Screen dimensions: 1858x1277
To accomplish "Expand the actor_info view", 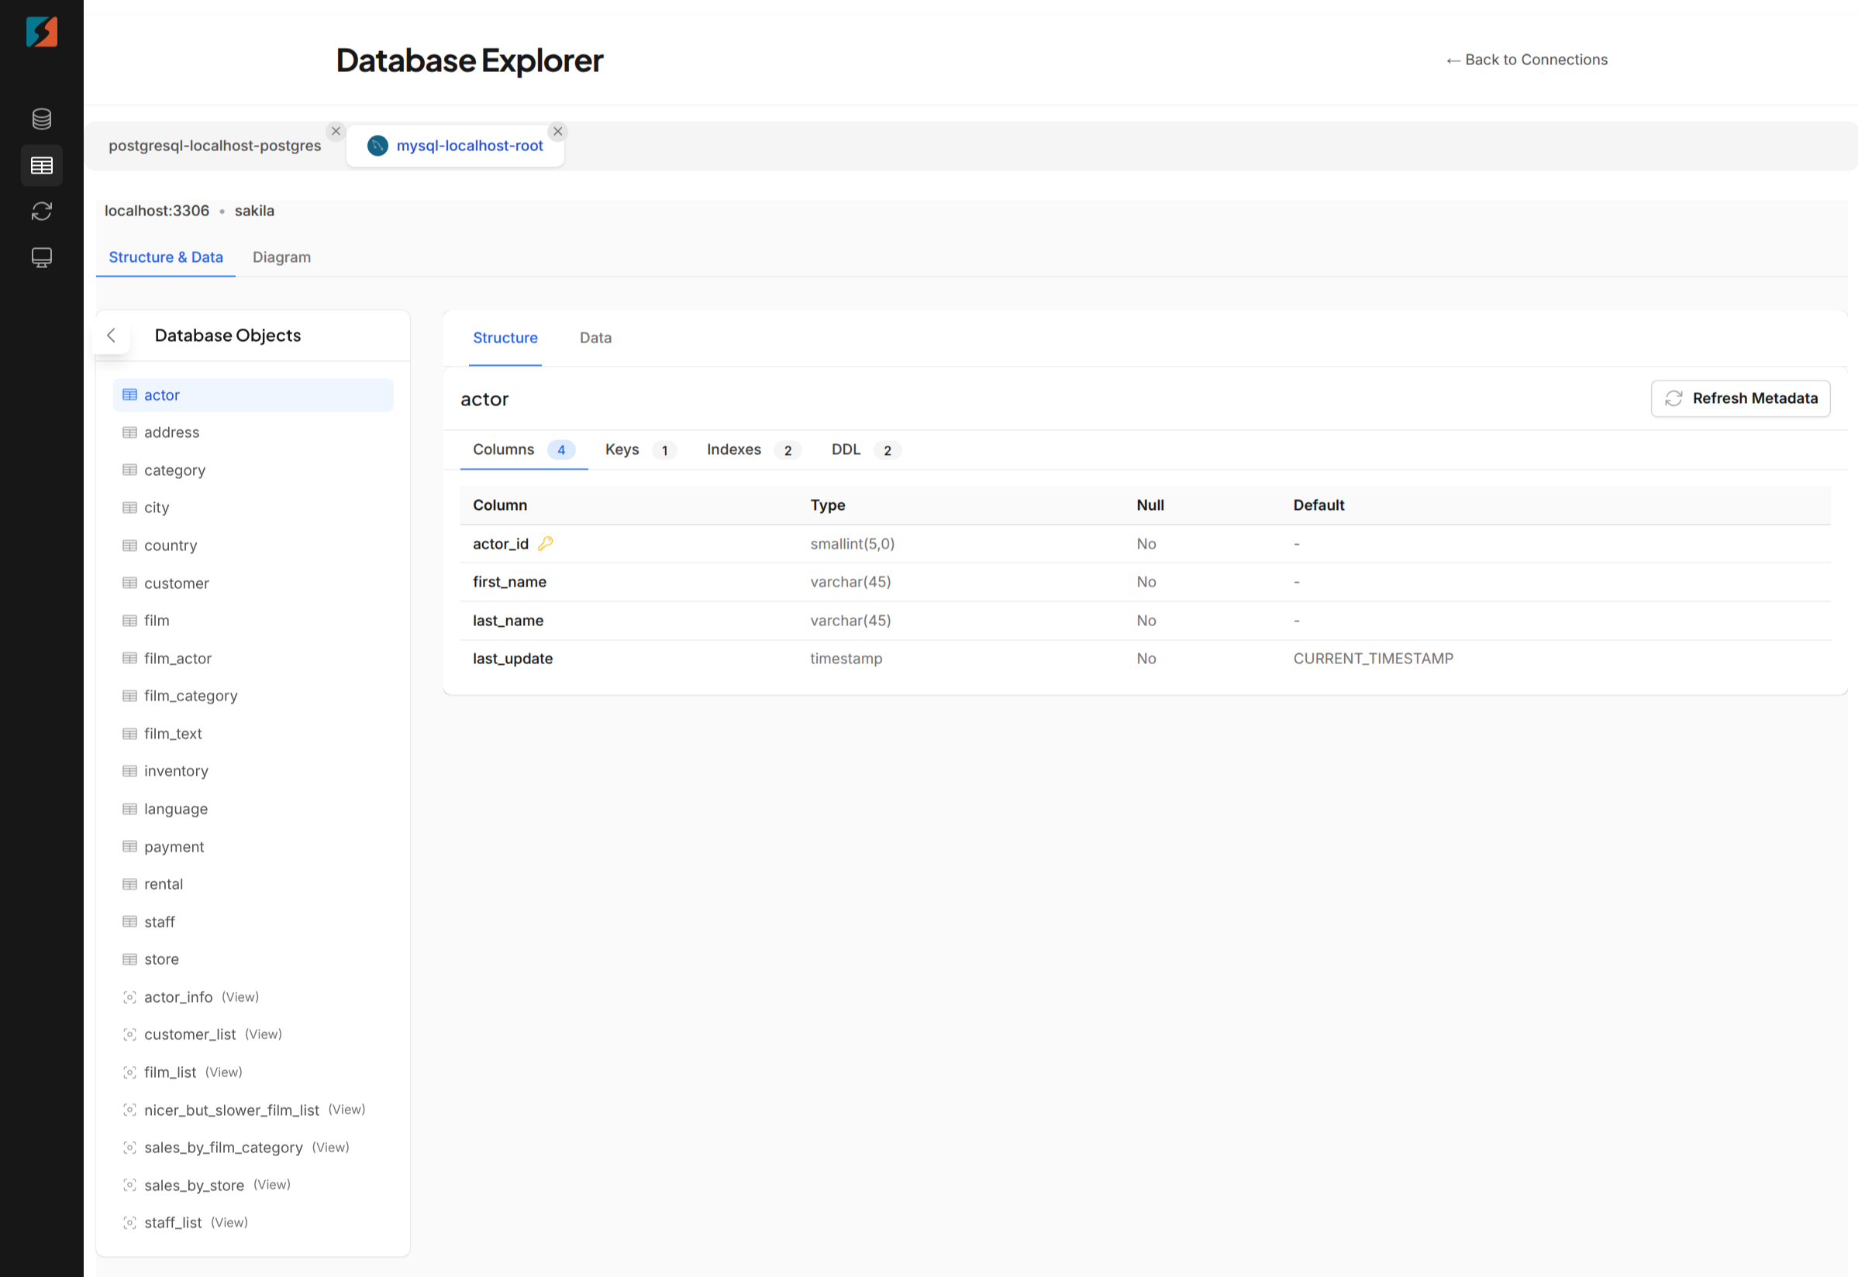I will pos(178,997).
